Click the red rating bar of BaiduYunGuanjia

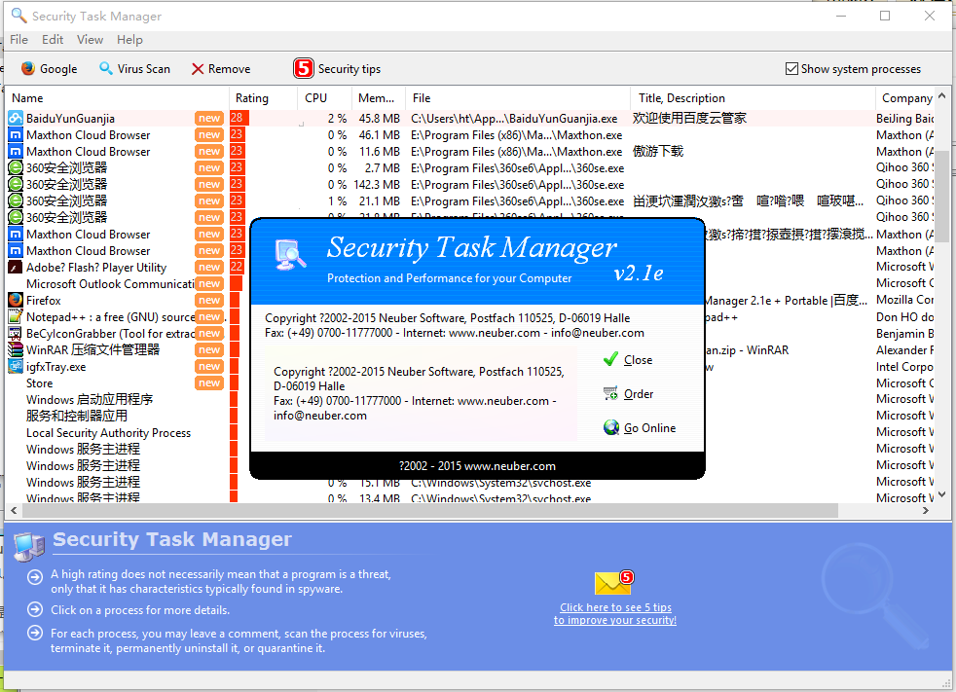(239, 119)
